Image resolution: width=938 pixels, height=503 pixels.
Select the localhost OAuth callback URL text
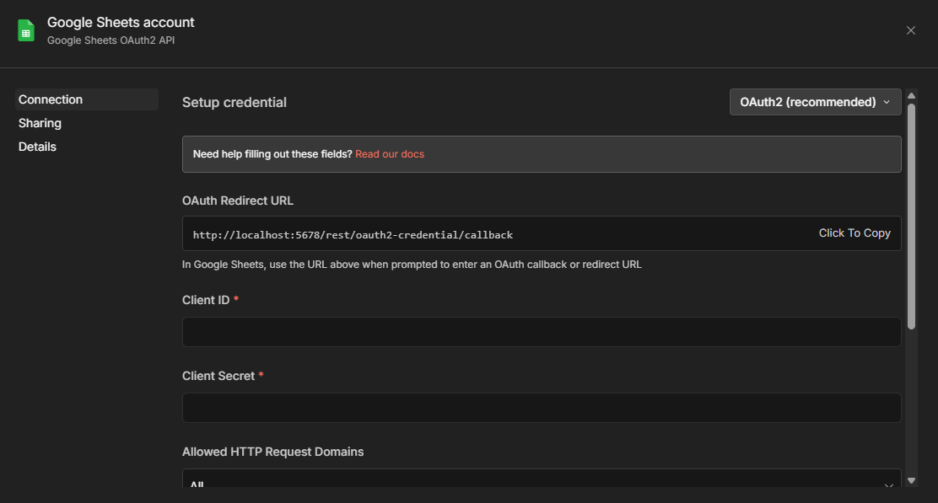click(x=353, y=235)
